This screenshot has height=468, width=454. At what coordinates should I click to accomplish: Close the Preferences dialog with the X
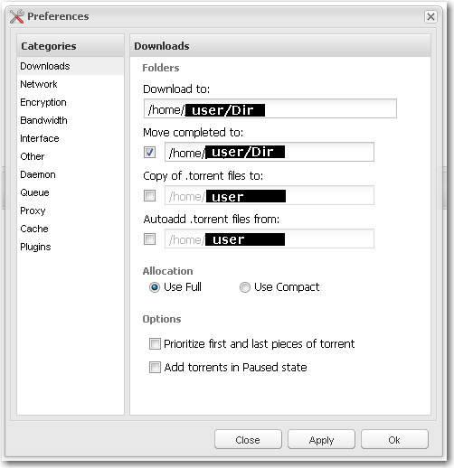(x=430, y=16)
